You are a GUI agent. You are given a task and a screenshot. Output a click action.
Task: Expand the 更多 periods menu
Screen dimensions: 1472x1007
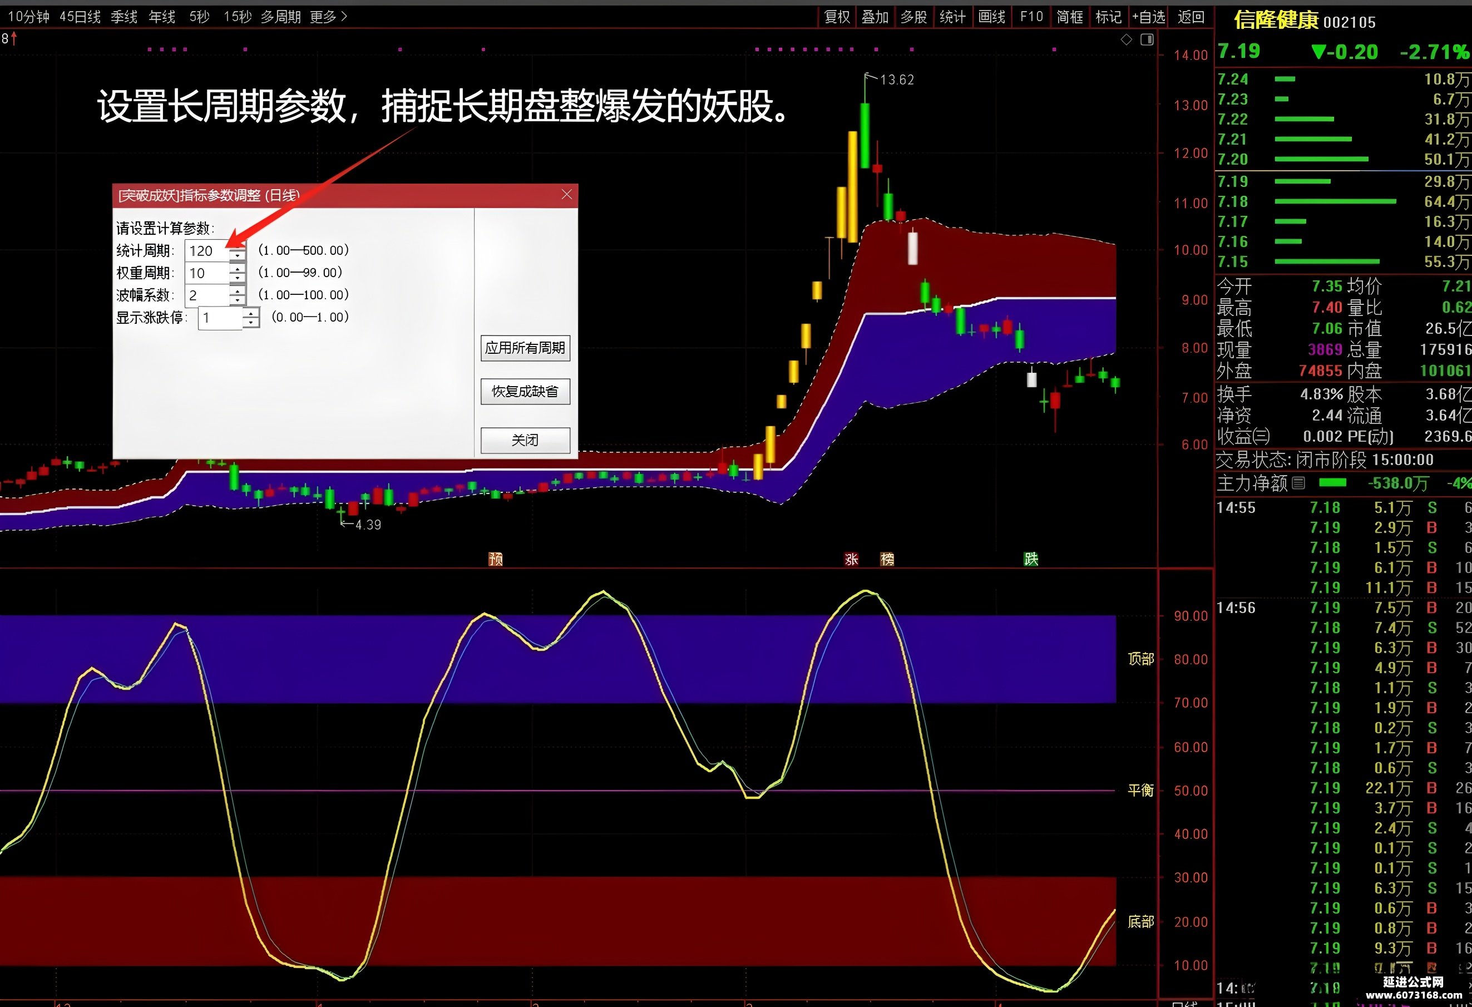[x=329, y=17]
